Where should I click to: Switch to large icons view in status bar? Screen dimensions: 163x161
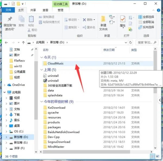click(x=158, y=156)
